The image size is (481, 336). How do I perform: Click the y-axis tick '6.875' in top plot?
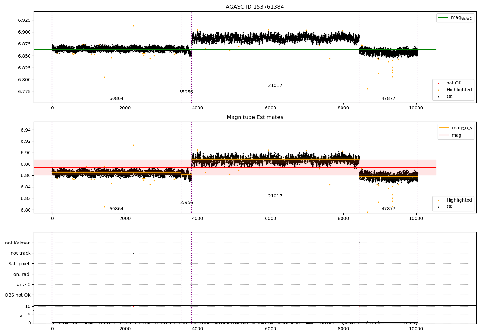click(x=24, y=44)
